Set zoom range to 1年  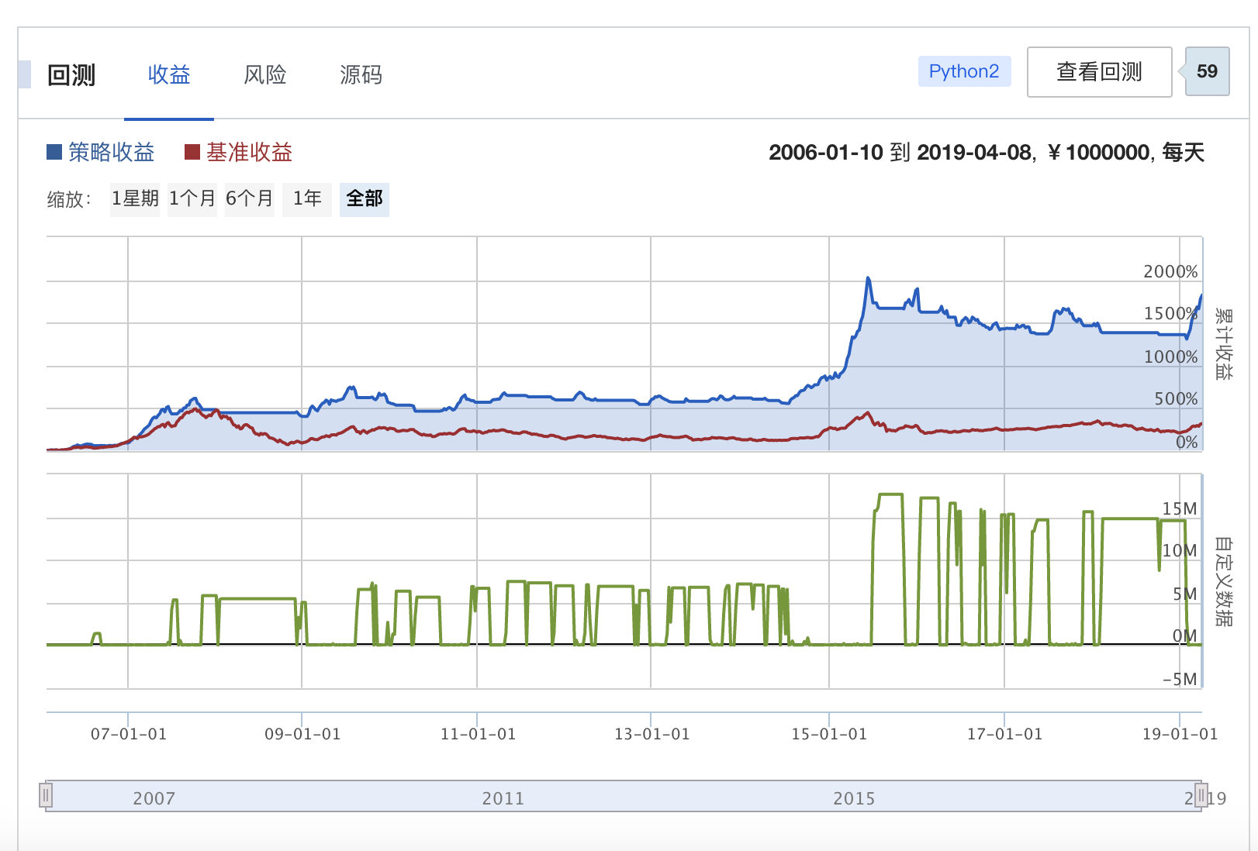(x=307, y=199)
